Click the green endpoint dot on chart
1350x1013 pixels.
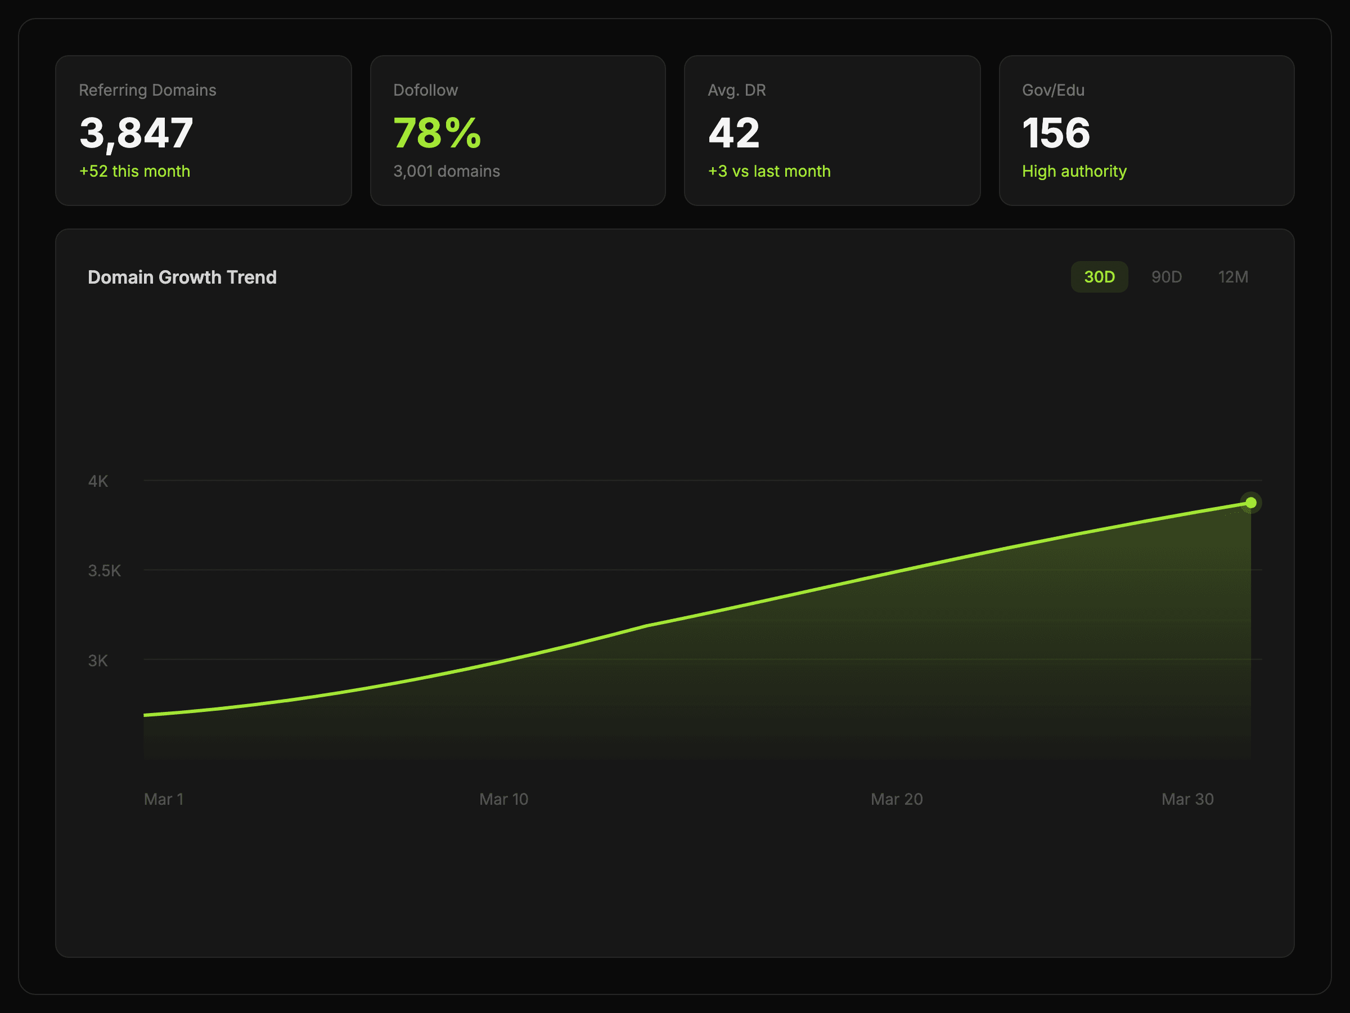pyautogui.click(x=1250, y=503)
